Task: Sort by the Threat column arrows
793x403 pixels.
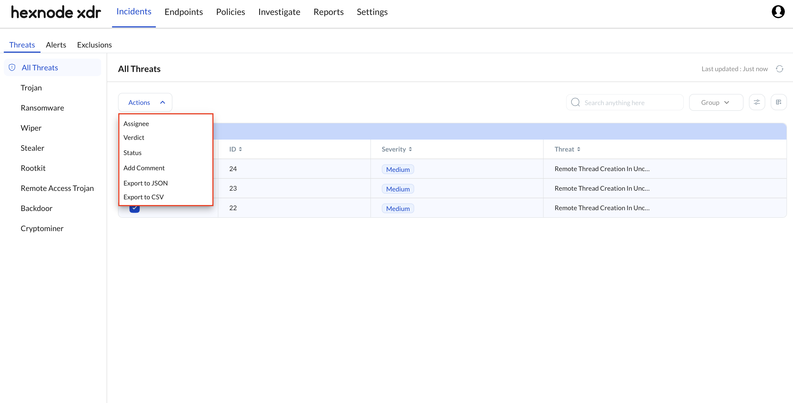Action: pyautogui.click(x=579, y=149)
